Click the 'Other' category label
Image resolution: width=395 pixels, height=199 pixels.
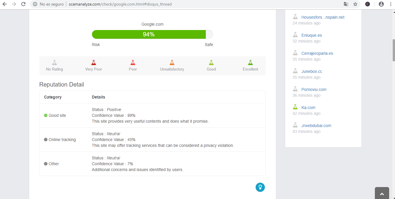tap(54, 164)
